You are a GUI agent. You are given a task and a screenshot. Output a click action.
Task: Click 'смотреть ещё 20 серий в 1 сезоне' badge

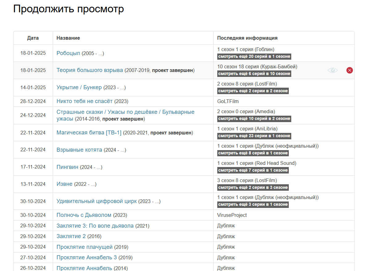coord(254,57)
